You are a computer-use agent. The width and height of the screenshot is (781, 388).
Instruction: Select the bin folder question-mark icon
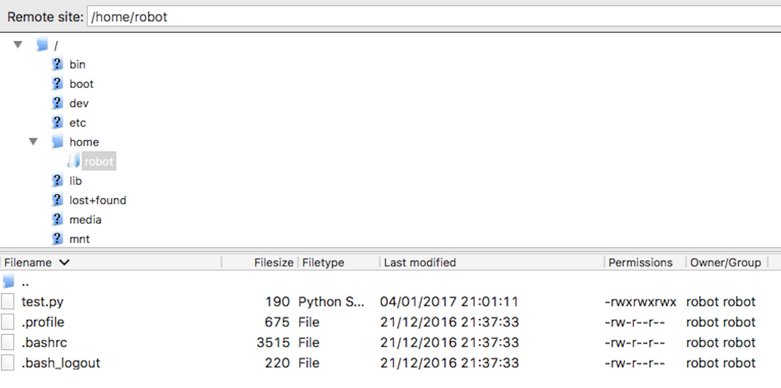57,64
